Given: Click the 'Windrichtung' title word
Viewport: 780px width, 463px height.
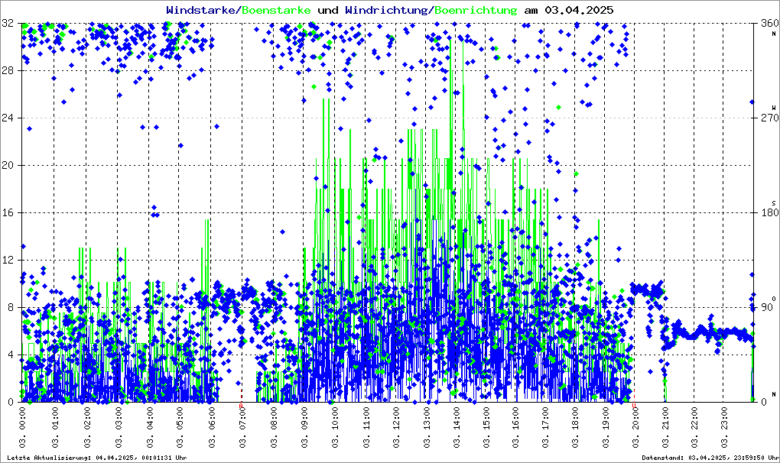Looking at the screenshot, I should tap(386, 10).
